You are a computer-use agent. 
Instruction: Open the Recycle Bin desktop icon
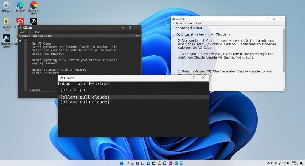pos(7,5)
